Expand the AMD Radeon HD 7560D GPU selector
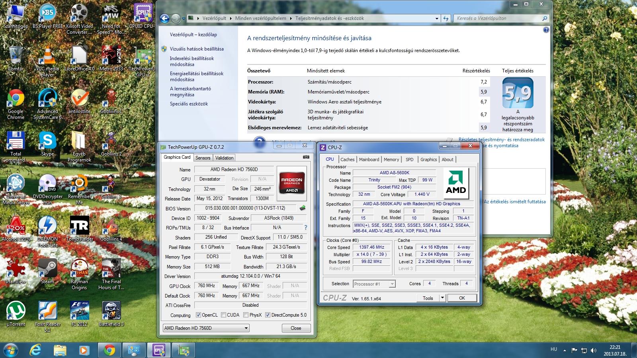 246,328
